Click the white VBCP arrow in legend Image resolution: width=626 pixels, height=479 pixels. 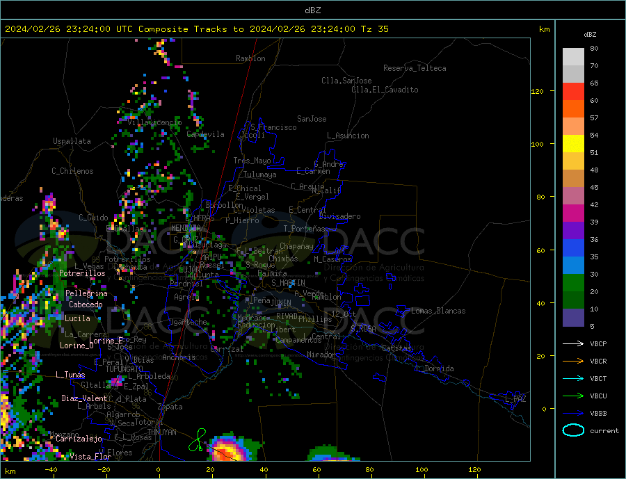point(573,343)
